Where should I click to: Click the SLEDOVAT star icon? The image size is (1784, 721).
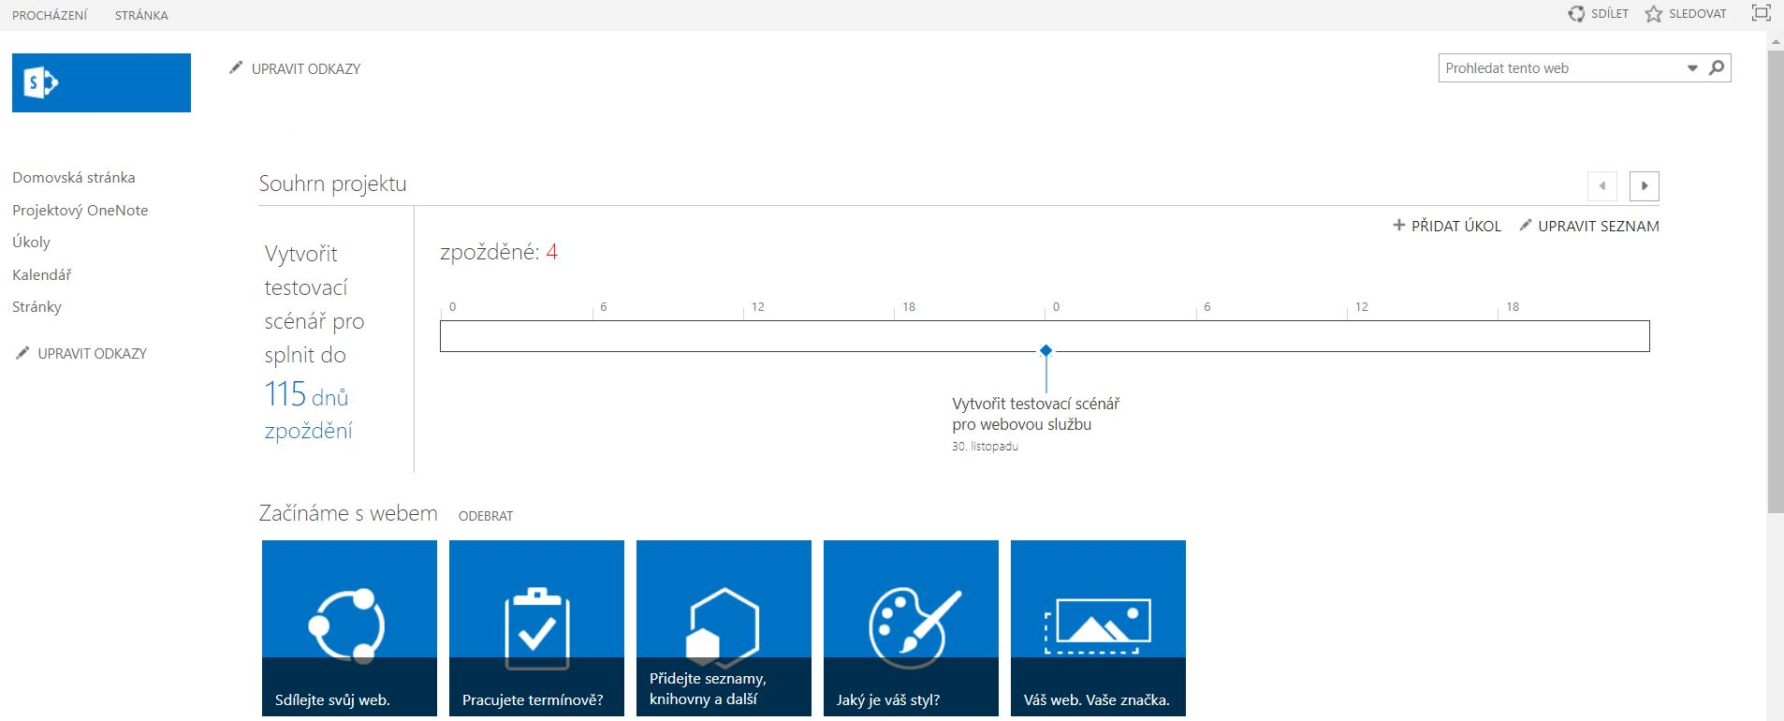point(1654,14)
